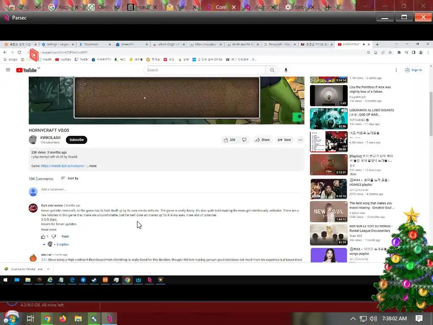Image resolution: width=433 pixels, height=325 pixels.
Task: Like the Dark side review comment
Action: [x=43, y=237]
